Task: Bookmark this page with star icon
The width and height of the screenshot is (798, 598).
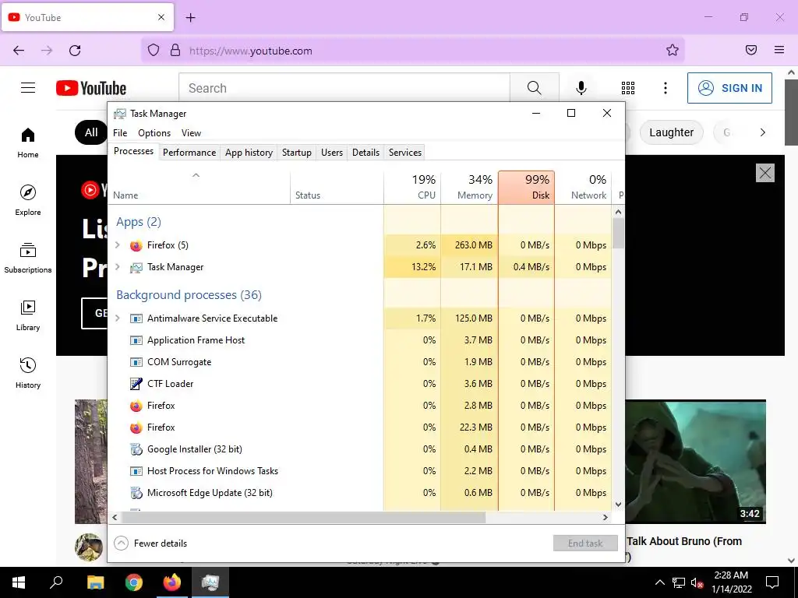Action: pos(673,50)
